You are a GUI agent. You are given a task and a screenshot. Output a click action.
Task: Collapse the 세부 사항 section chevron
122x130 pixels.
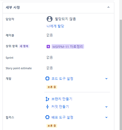(108, 7)
